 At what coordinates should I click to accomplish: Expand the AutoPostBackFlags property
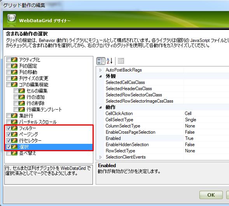(x=100, y=70)
